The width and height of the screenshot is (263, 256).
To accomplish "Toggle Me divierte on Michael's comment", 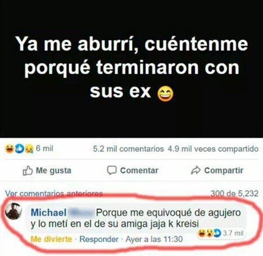I will coord(51,239).
